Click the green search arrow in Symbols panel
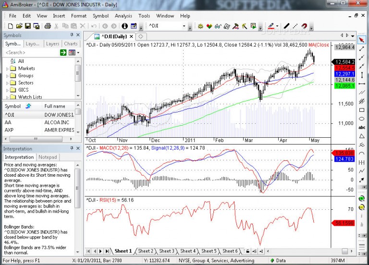This screenshot has height=265, width=369. click(x=63, y=52)
